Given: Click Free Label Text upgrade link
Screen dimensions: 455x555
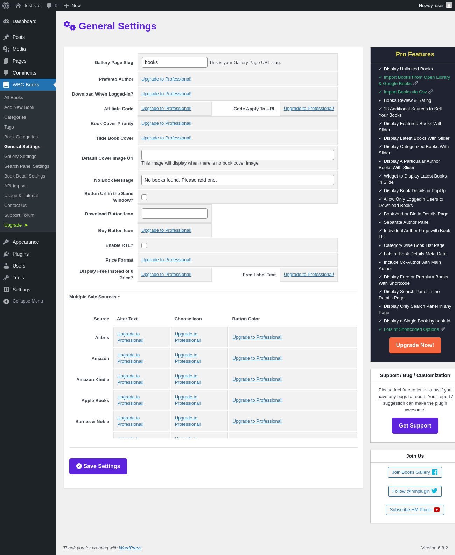Looking at the screenshot, I should point(309,275).
